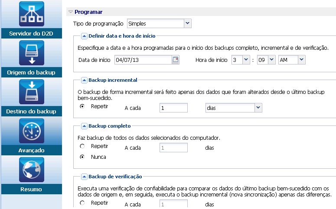Select Repetir under Backup completo
The image size is (336, 209).
[x=82, y=147]
